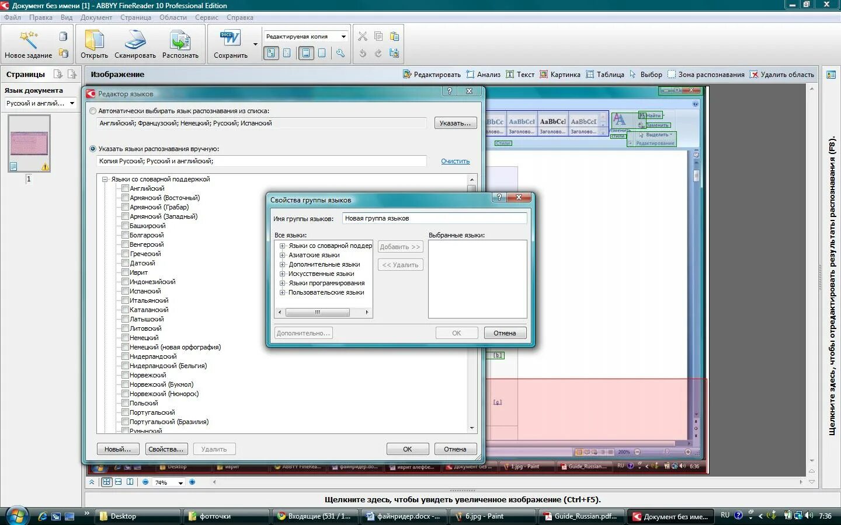This screenshot has width=841, height=525.
Task: Switch to 6.jpg - Paint taskbar item
Action: [494, 516]
